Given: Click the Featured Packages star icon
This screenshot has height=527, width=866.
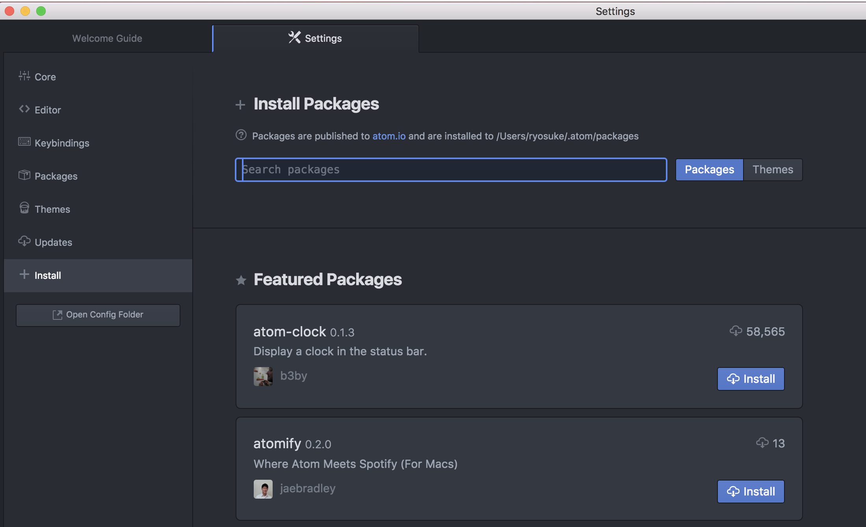Looking at the screenshot, I should 242,280.
